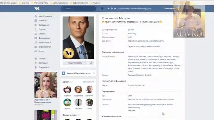Click the home icon beside Моя Страница

(x=36, y=16)
